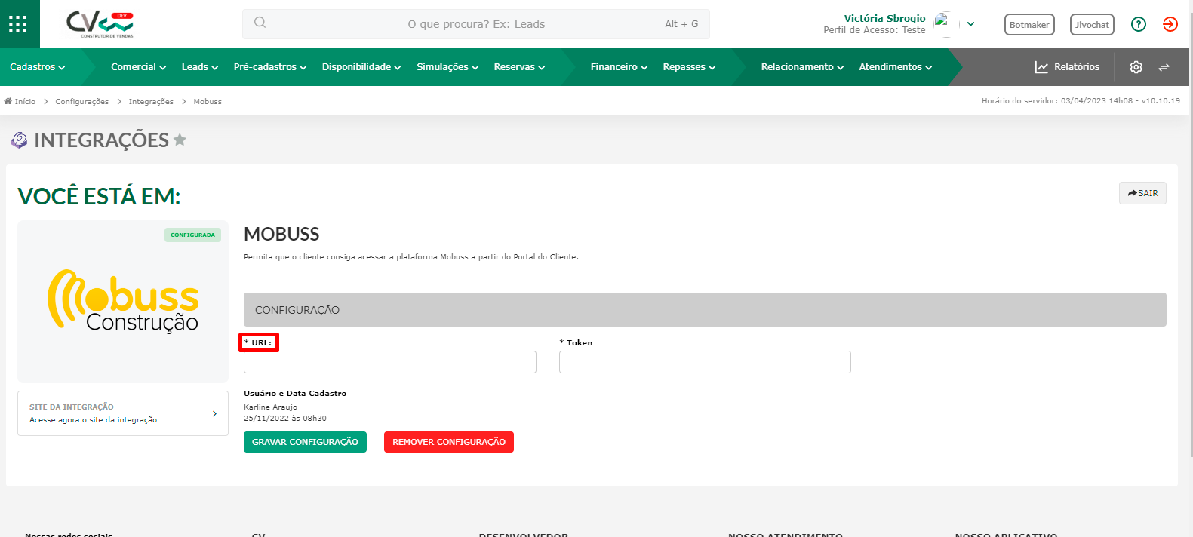Open the Cadastros dropdown menu

pyautogui.click(x=38, y=67)
